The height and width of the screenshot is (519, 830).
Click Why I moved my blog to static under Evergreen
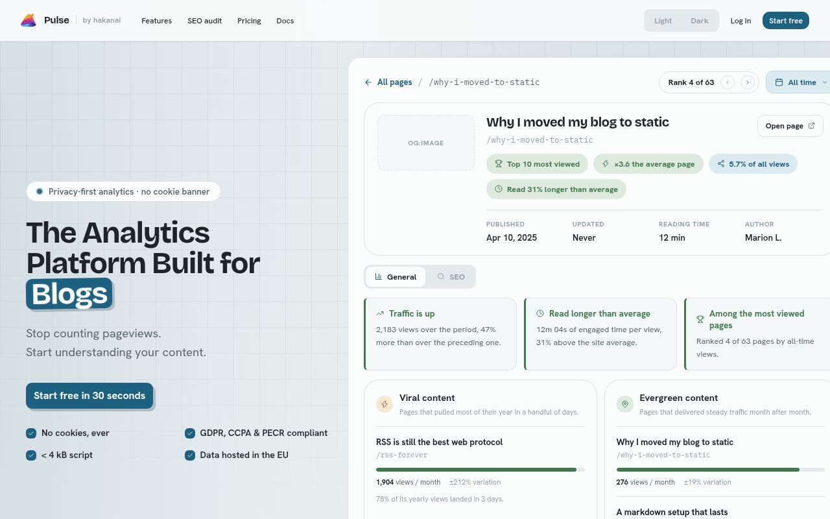(x=674, y=442)
